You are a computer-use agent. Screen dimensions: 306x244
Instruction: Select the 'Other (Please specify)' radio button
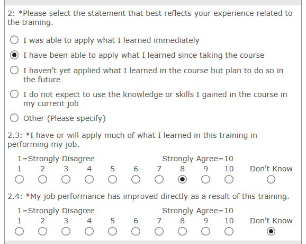(x=14, y=118)
